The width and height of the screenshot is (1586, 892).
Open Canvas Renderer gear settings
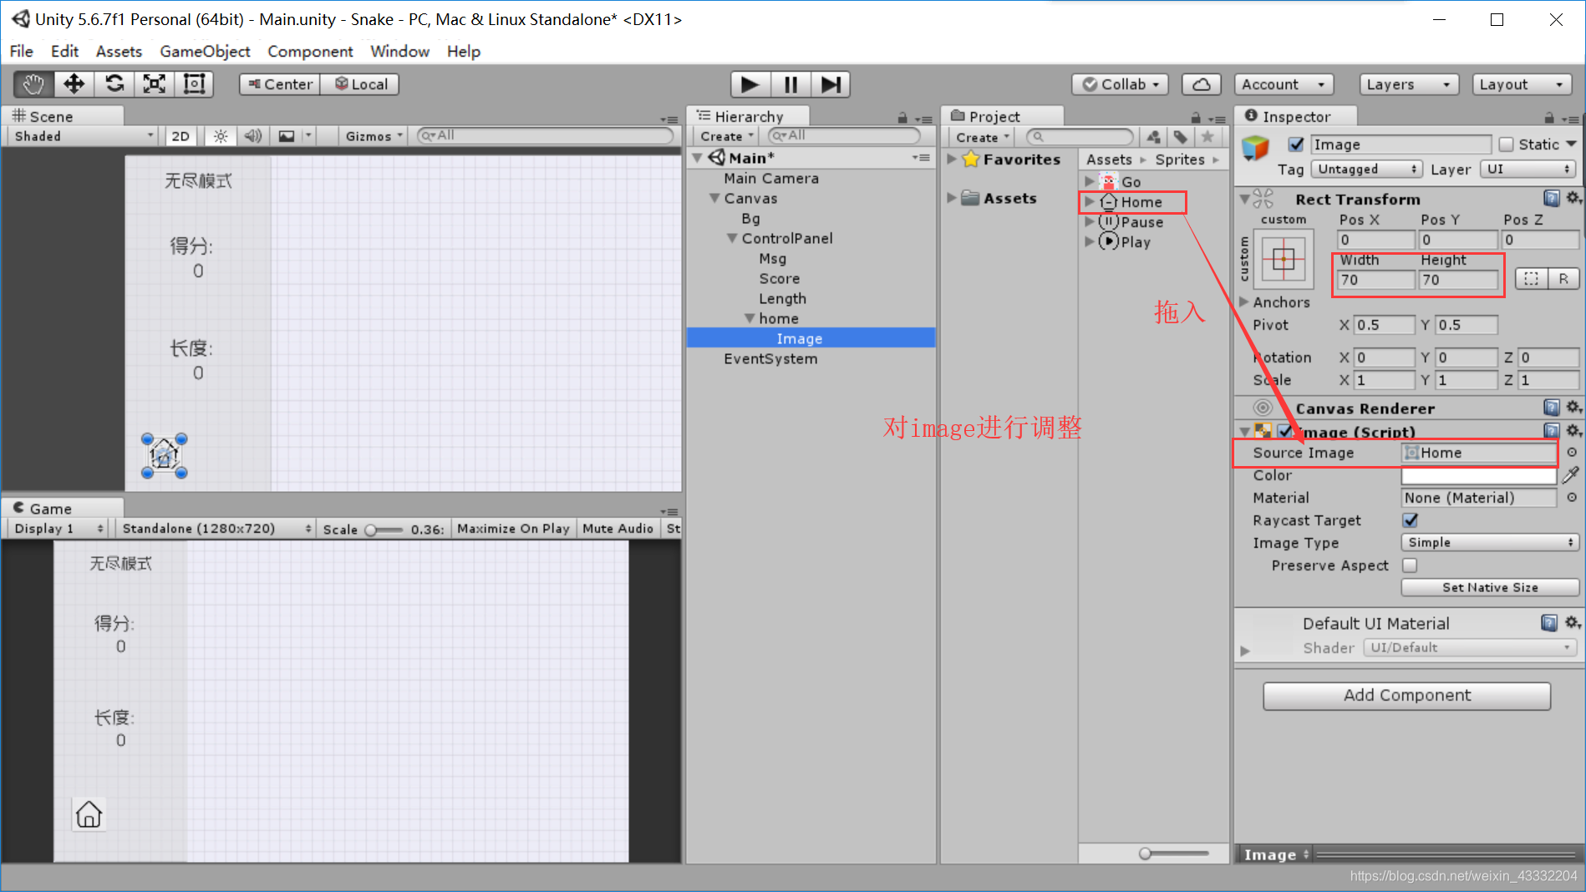(1573, 408)
